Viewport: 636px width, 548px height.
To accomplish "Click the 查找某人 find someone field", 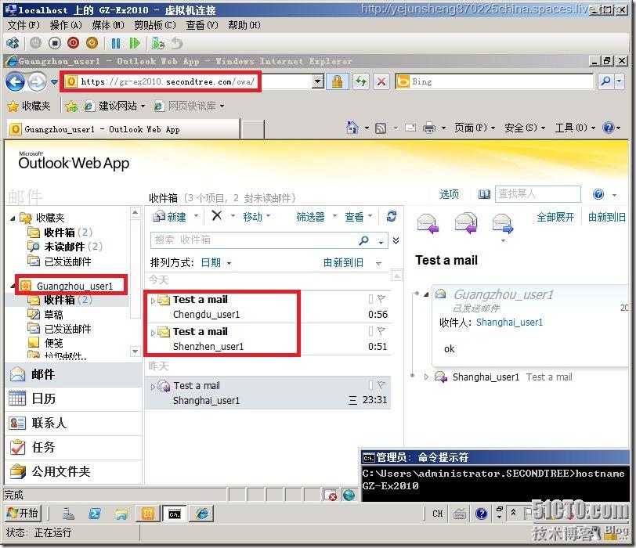I will click(x=538, y=194).
